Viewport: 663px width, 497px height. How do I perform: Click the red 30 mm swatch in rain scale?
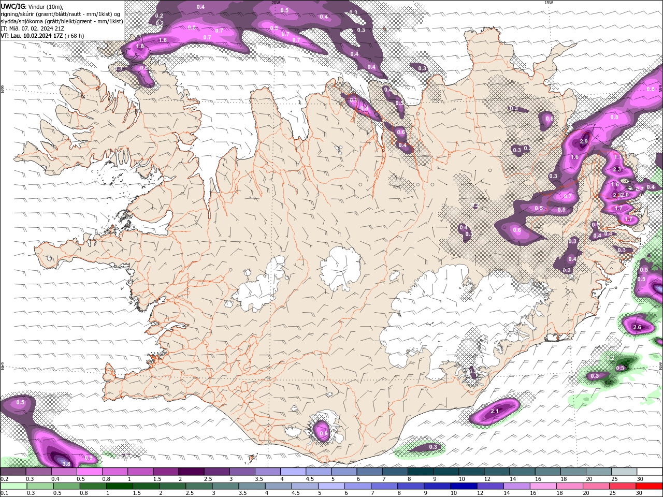pyautogui.click(x=649, y=486)
